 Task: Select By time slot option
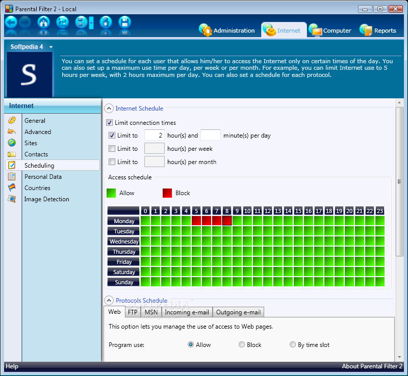[293, 344]
